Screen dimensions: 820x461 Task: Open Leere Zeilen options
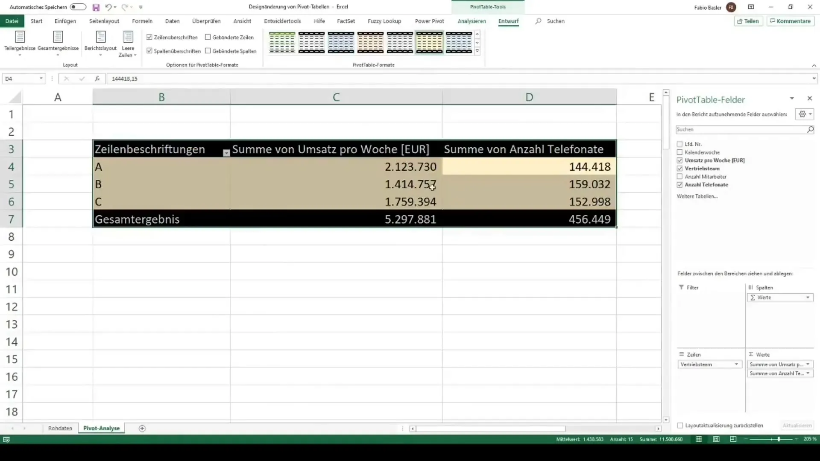pos(128,44)
